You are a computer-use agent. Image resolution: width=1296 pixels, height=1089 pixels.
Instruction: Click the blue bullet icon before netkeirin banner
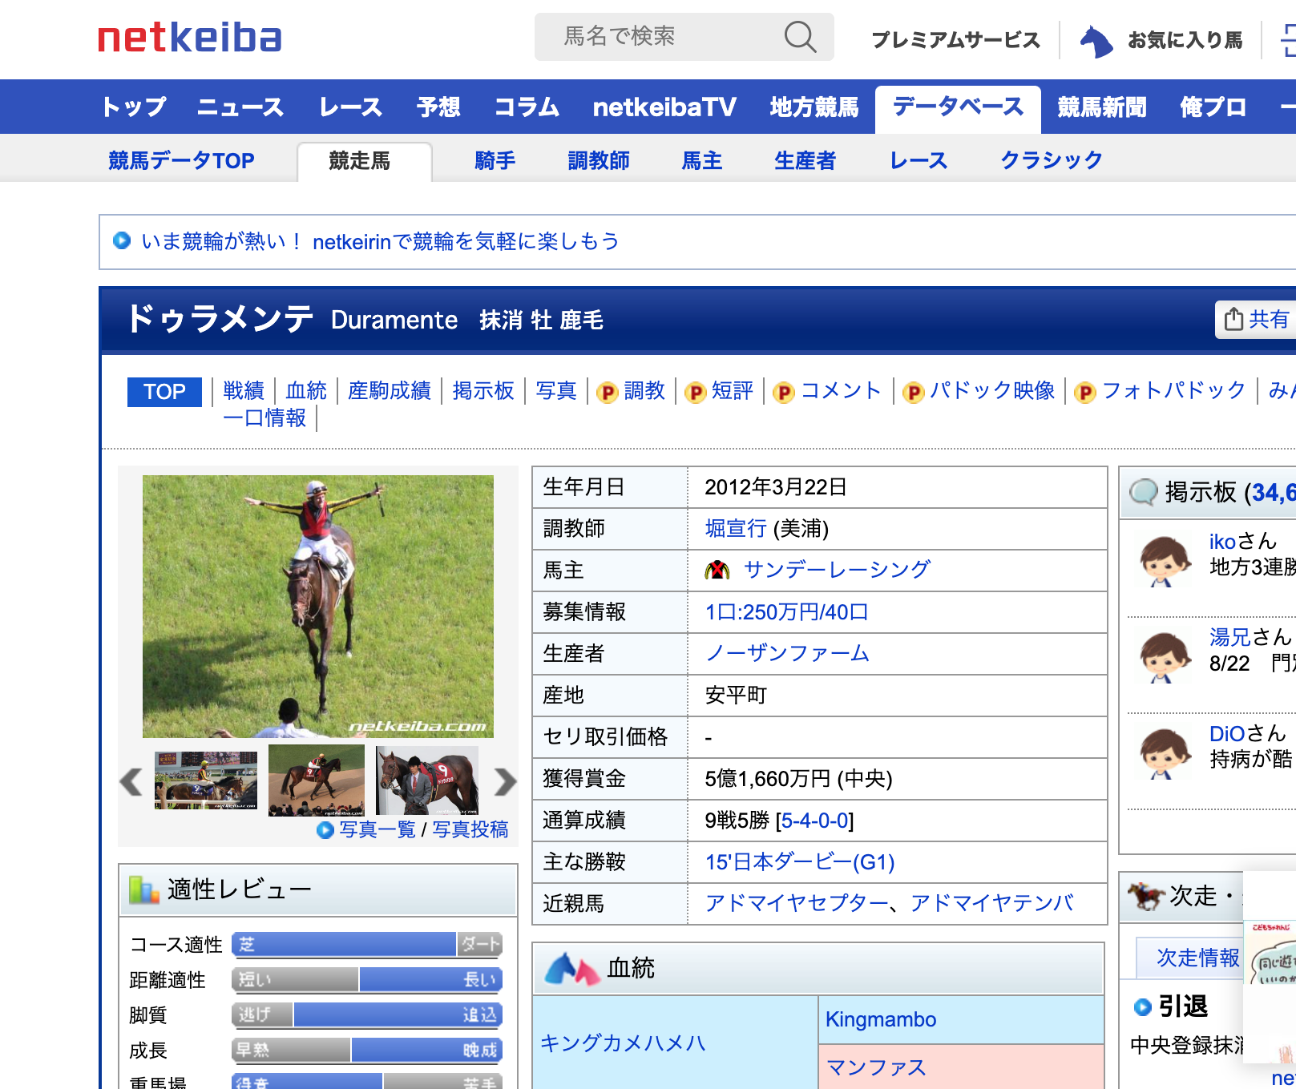coord(122,240)
